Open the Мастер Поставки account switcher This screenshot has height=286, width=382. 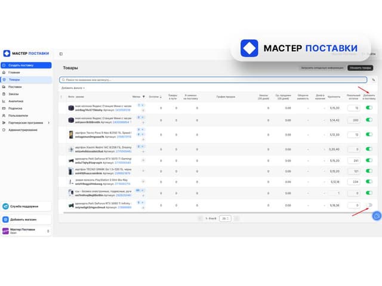point(26,231)
